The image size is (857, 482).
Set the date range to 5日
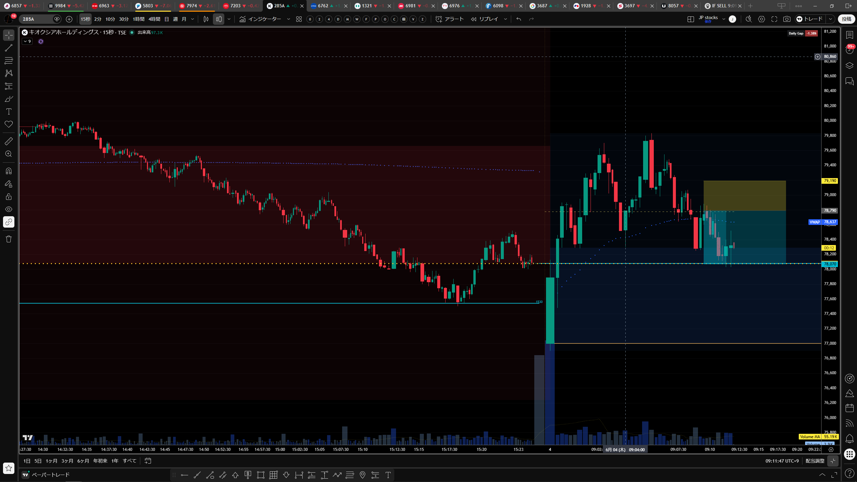(x=38, y=461)
